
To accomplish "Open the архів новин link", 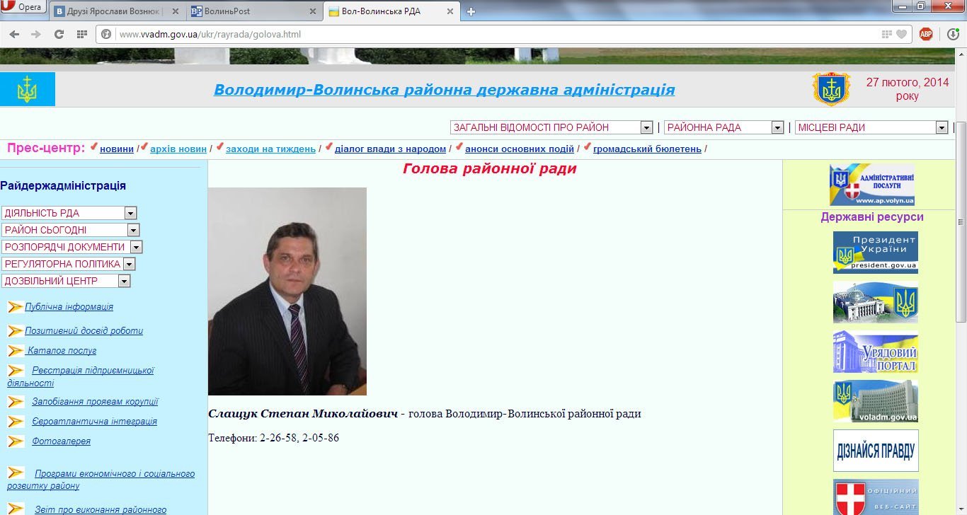I will (x=178, y=149).
